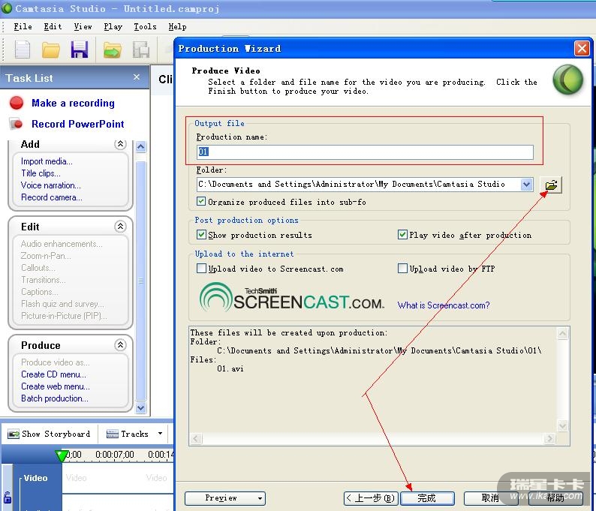Click the Open project folder icon
Image resolution: width=596 pixels, height=511 pixels.
click(51, 50)
